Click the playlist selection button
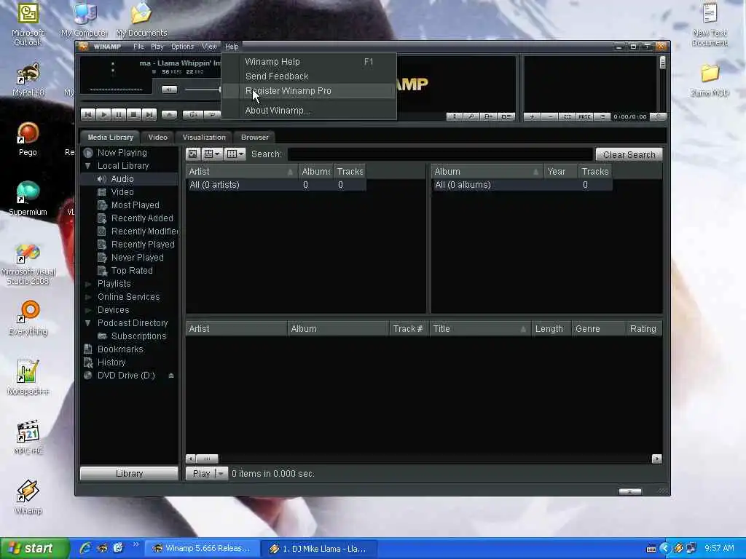The width and height of the screenshot is (746, 559). coord(567,116)
